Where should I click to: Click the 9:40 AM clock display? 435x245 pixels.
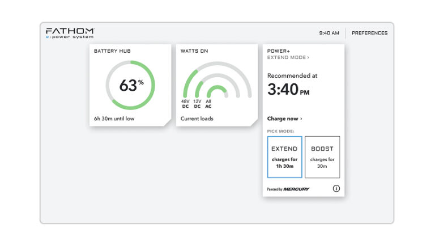point(329,33)
